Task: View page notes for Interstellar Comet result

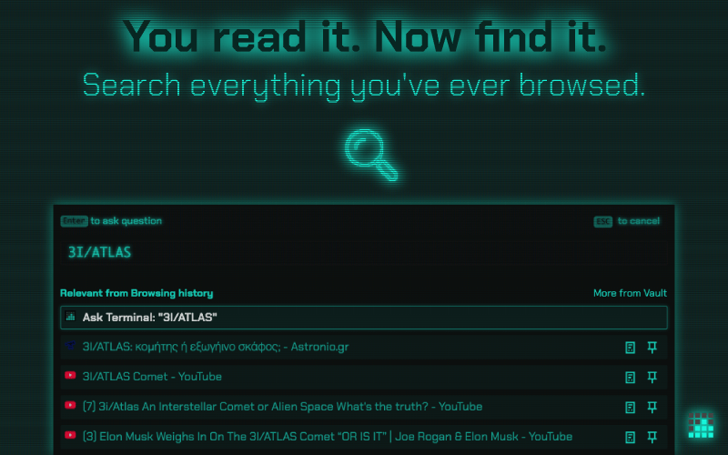Action: [x=630, y=407]
